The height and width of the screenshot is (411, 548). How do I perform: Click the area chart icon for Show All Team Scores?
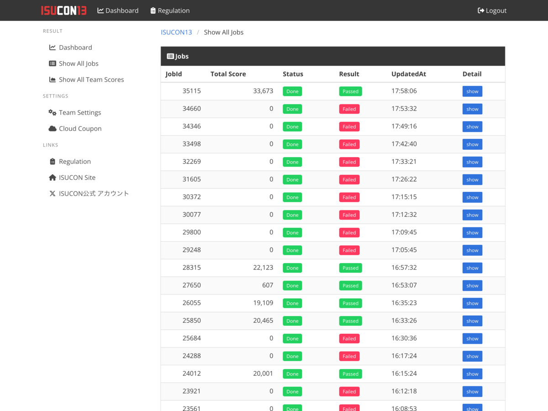tap(53, 79)
